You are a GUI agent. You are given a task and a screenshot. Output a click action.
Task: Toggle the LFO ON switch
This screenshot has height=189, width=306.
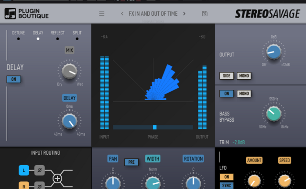[227, 177]
